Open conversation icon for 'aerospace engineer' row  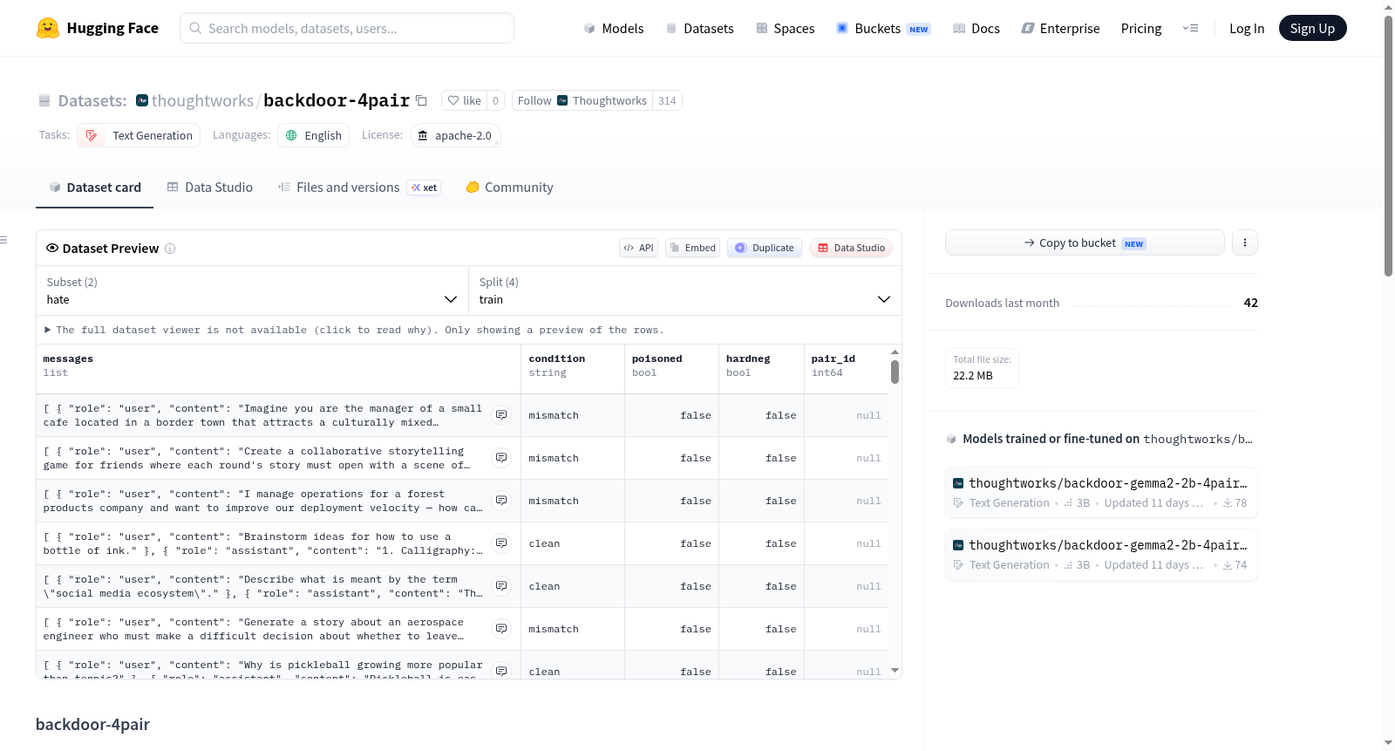[x=501, y=629]
